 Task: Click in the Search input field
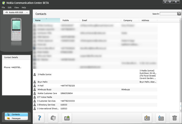point(168,14)
